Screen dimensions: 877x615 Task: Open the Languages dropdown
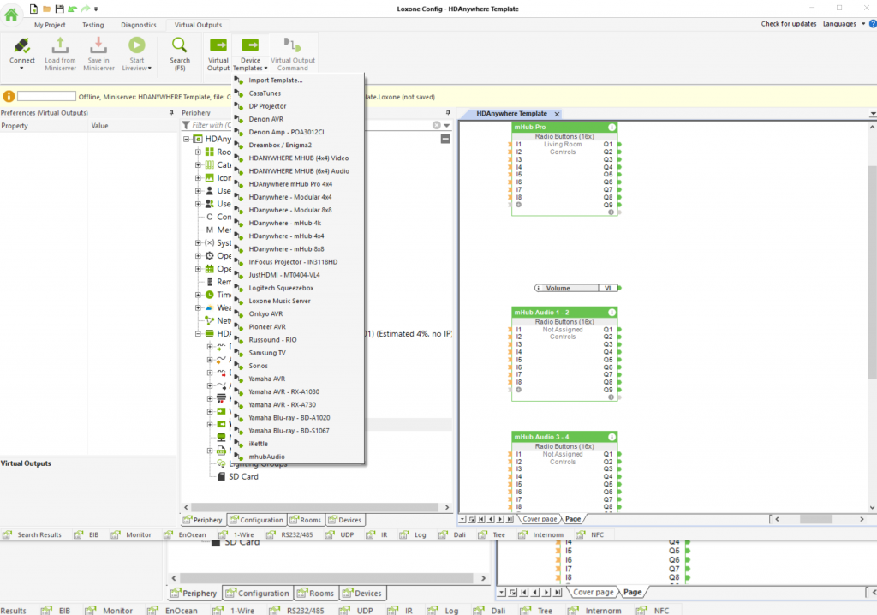click(x=844, y=24)
